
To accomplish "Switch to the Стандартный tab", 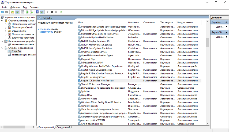I will (x=63, y=127).
